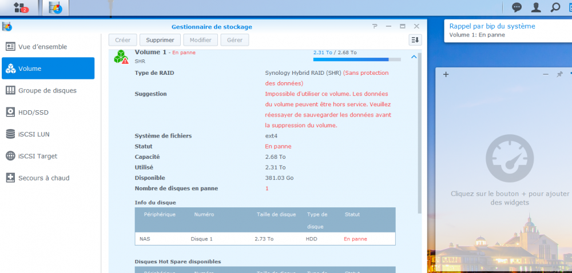Click the volume list vertical scrollbar
572x273 pixels.
pos(420,133)
